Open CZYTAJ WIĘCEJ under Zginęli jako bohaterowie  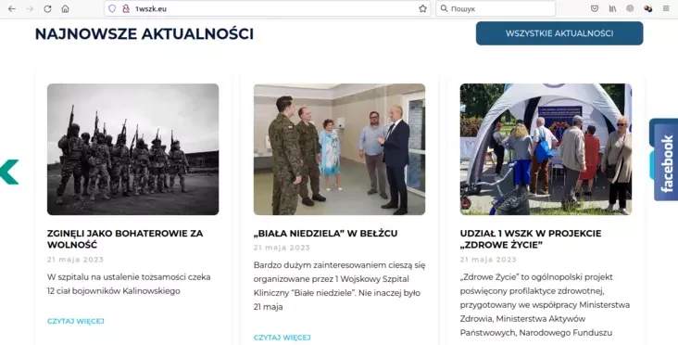tap(76, 321)
